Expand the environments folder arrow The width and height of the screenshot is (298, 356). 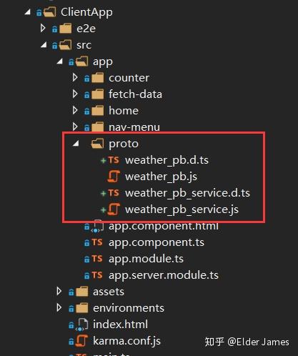pyautogui.click(x=59, y=308)
